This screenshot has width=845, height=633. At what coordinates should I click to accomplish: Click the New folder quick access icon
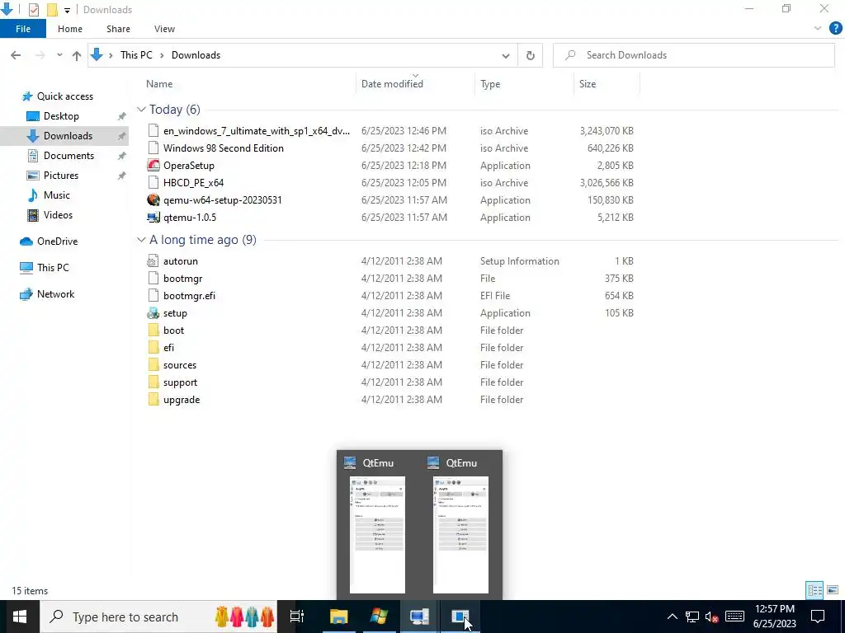pyautogui.click(x=52, y=10)
